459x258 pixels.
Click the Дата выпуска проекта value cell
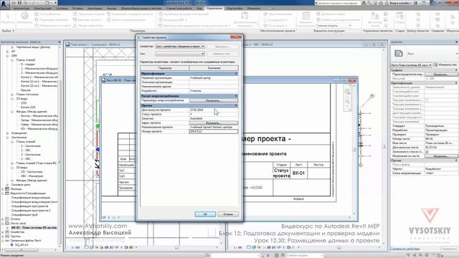[214, 110]
